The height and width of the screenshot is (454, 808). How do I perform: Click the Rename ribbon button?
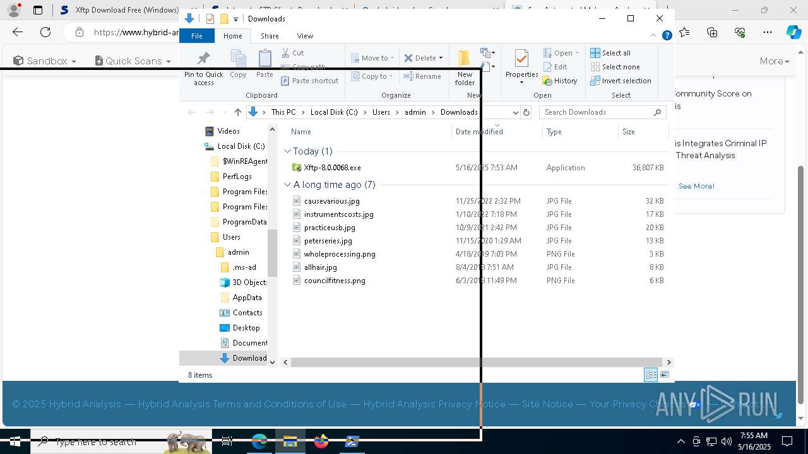point(422,76)
